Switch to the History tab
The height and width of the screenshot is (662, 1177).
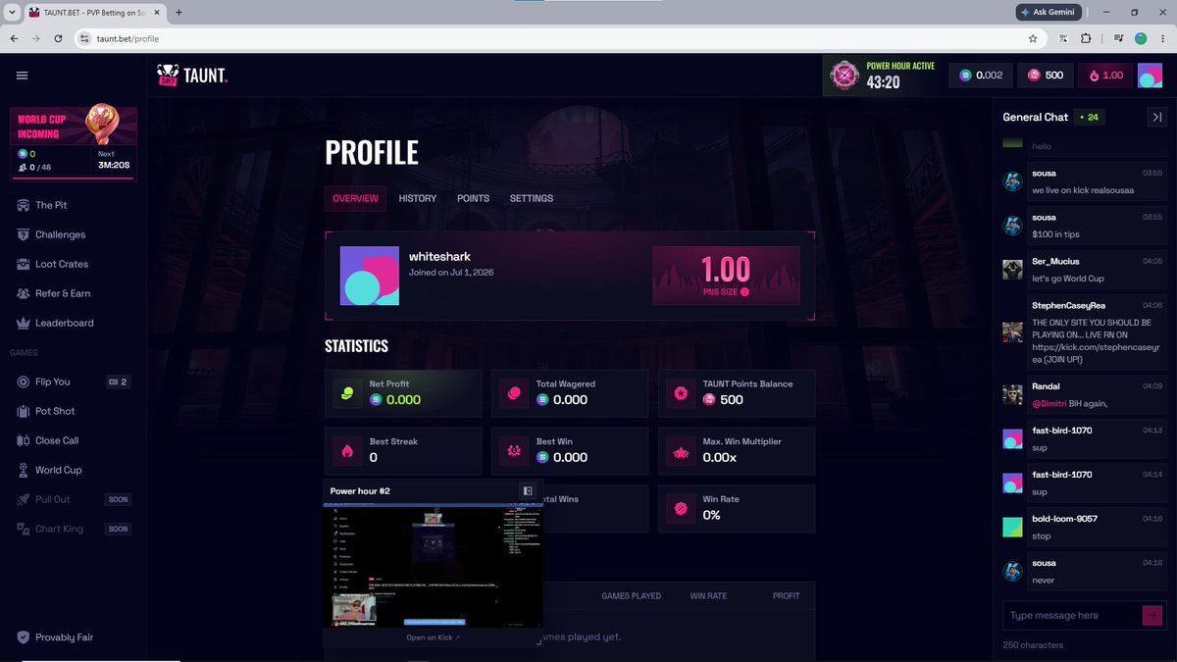418,198
